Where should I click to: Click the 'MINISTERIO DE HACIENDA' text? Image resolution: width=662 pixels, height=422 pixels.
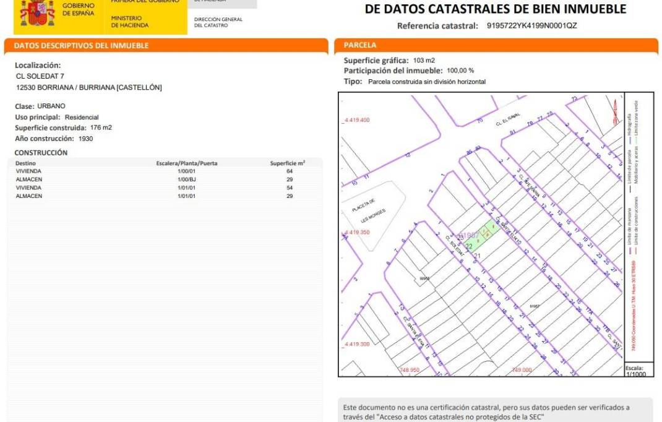tap(129, 22)
